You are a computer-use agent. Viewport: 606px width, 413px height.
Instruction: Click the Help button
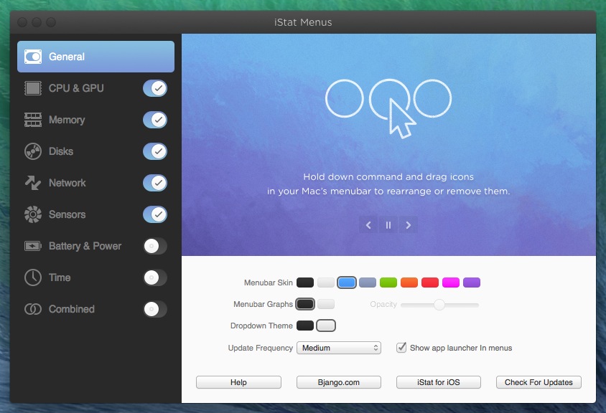point(238,382)
